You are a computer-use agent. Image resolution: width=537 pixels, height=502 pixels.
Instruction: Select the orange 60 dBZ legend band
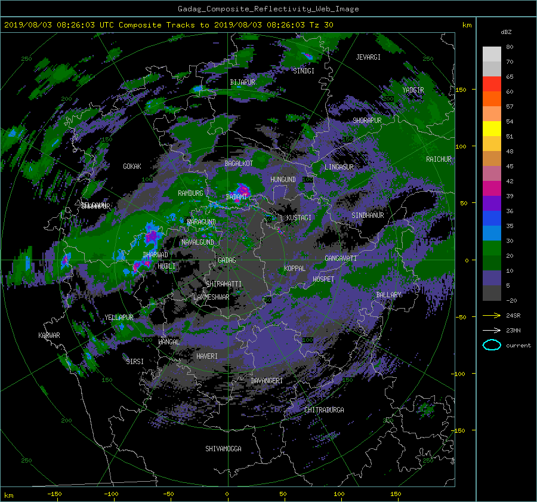pyautogui.click(x=492, y=99)
